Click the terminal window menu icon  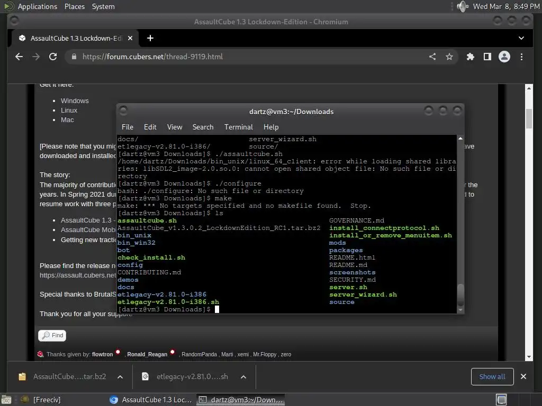coord(123,111)
